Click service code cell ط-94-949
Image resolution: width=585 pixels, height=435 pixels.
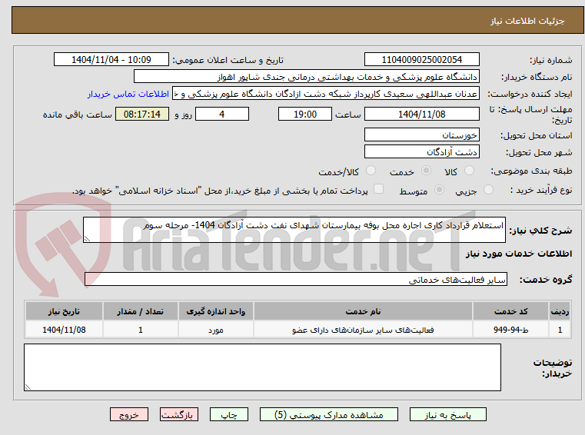(x=510, y=330)
